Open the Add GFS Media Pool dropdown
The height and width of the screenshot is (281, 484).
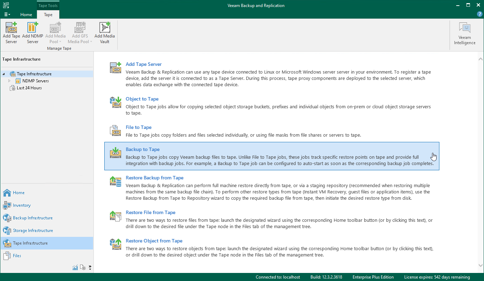(x=80, y=33)
